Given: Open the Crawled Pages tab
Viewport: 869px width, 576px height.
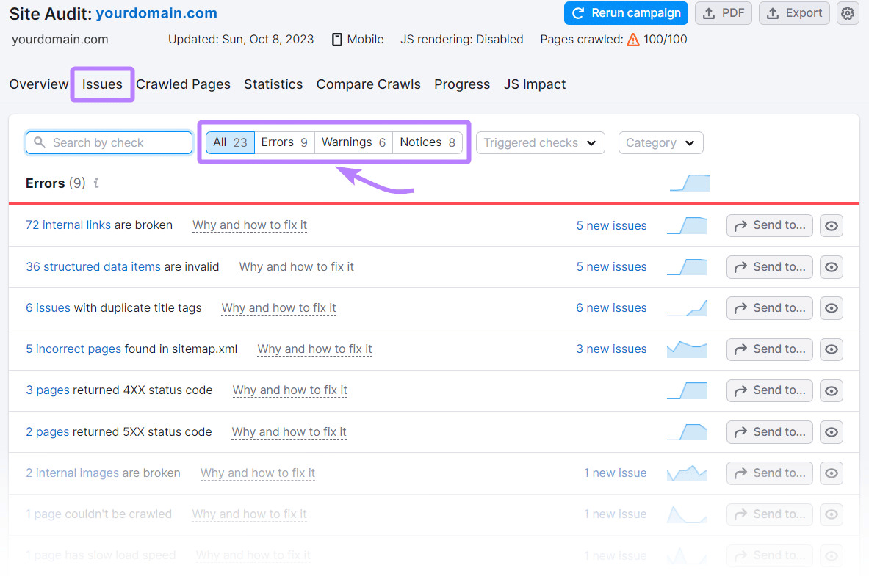Looking at the screenshot, I should point(183,84).
